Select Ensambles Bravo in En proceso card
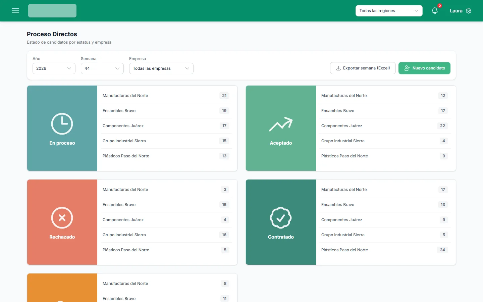The width and height of the screenshot is (483, 302). [167, 111]
